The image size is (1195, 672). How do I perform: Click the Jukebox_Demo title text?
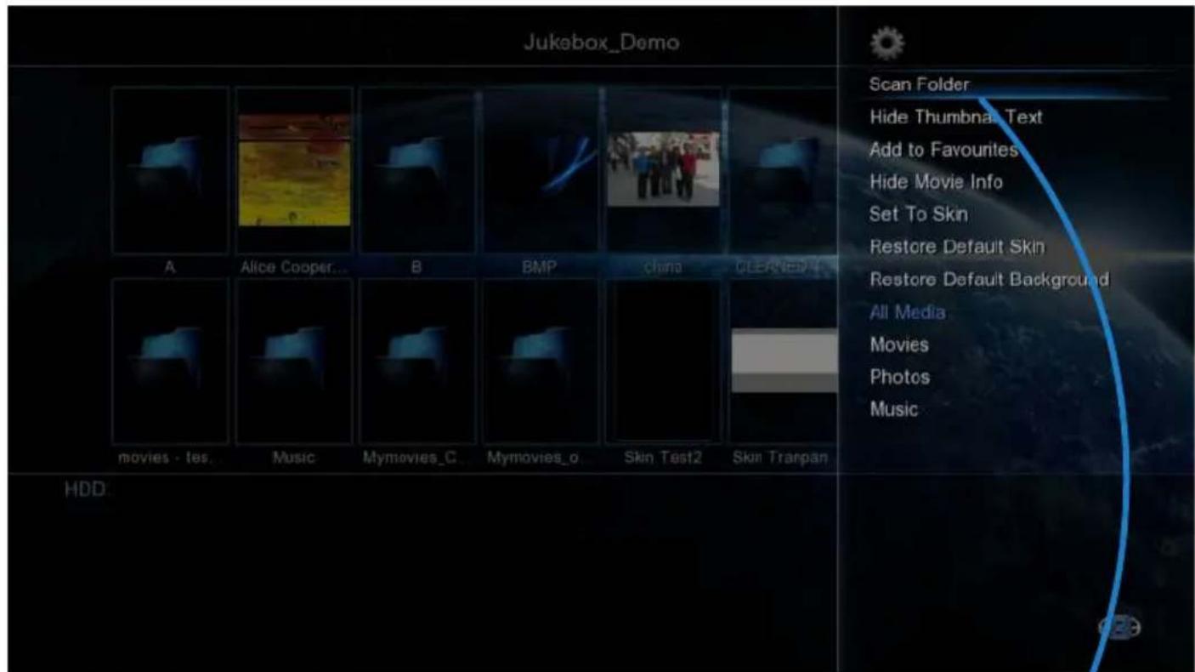pyautogui.click(x=600, y=43)
